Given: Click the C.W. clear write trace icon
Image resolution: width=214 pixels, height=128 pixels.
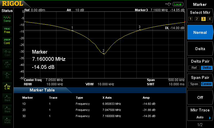Looking at the screenshot, I should (x=7, y=87).
